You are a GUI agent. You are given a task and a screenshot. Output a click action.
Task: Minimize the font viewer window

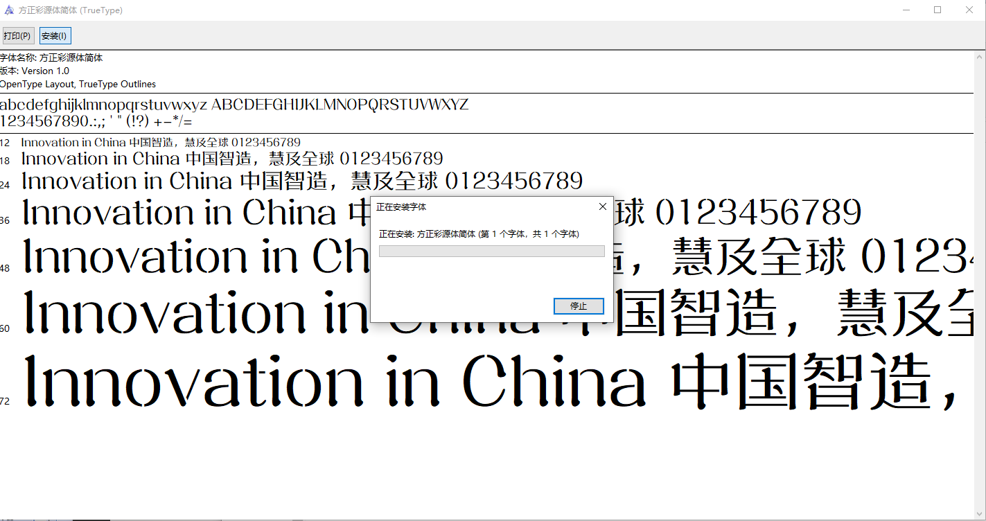(906, 10)
